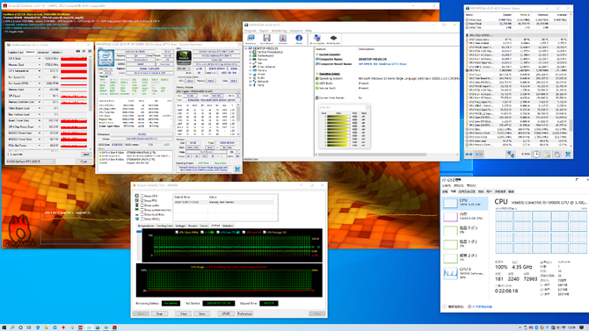Open the Summary icon in HWiNFO64 toolbar

point(251,38)
